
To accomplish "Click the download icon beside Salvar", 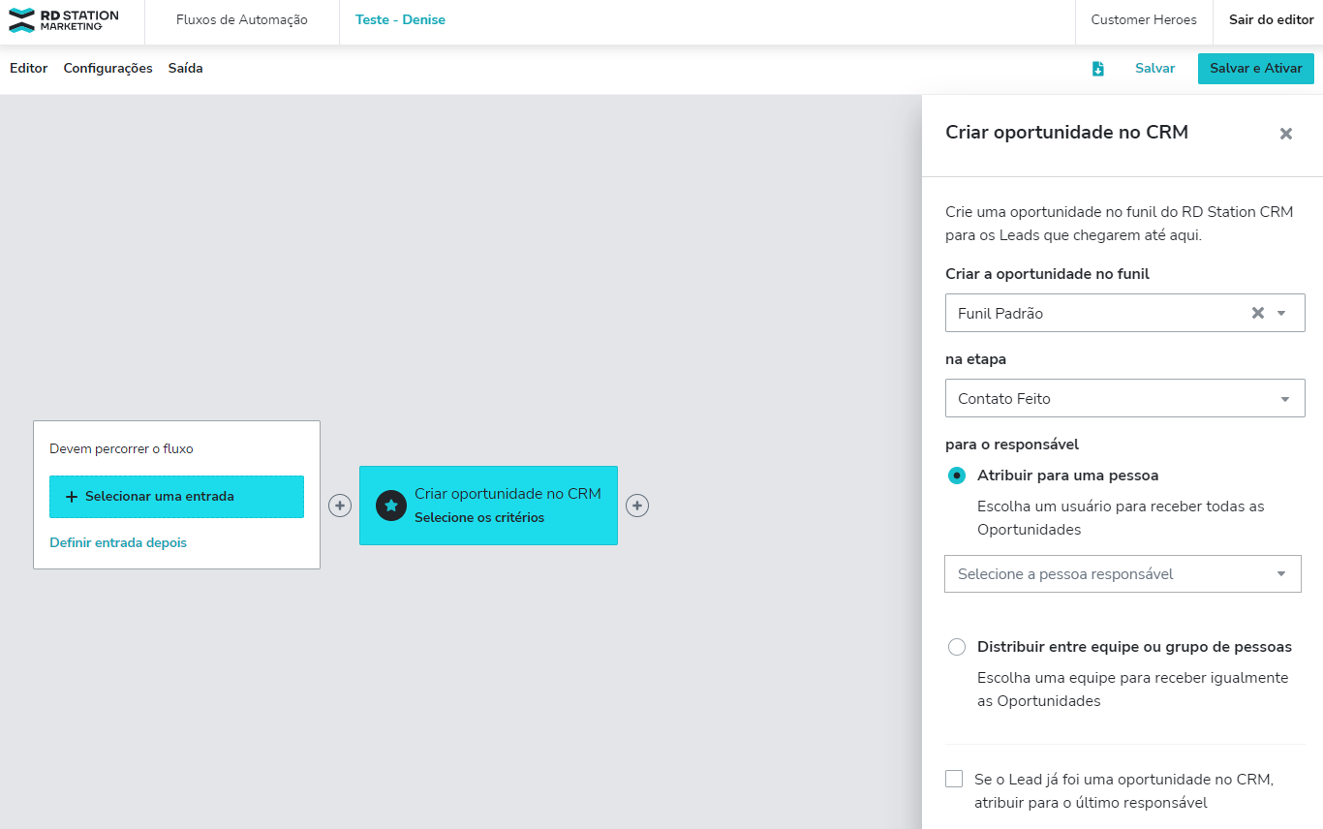I will click(1097, 69).
